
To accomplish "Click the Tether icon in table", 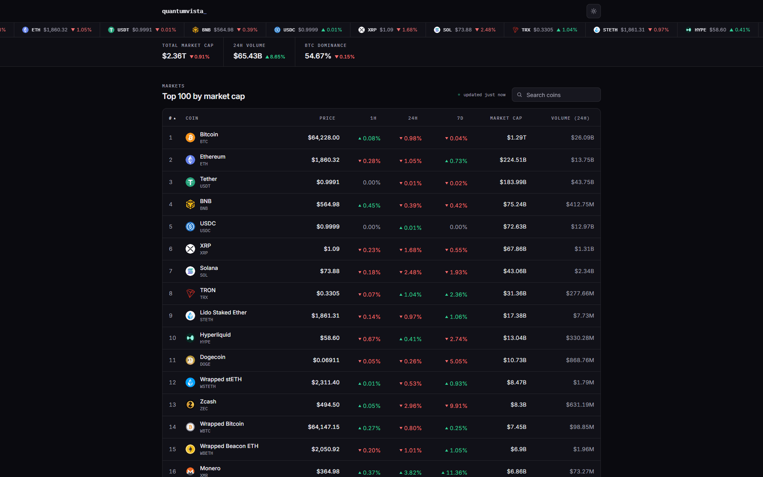I will [x=190, y=182].
